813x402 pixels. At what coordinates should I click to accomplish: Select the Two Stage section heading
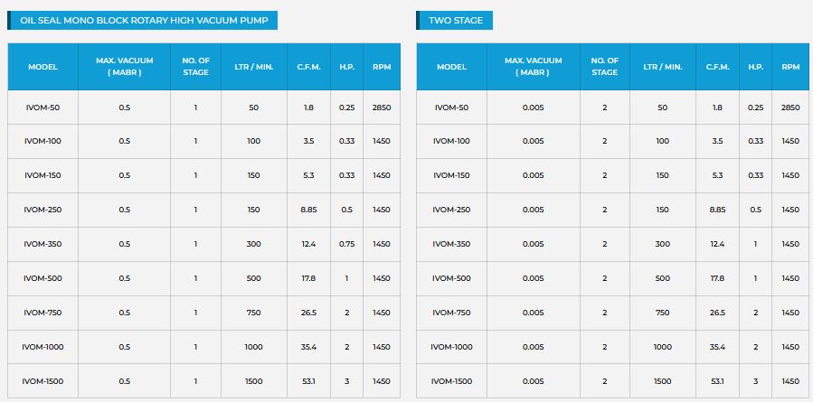click(455, 20)
